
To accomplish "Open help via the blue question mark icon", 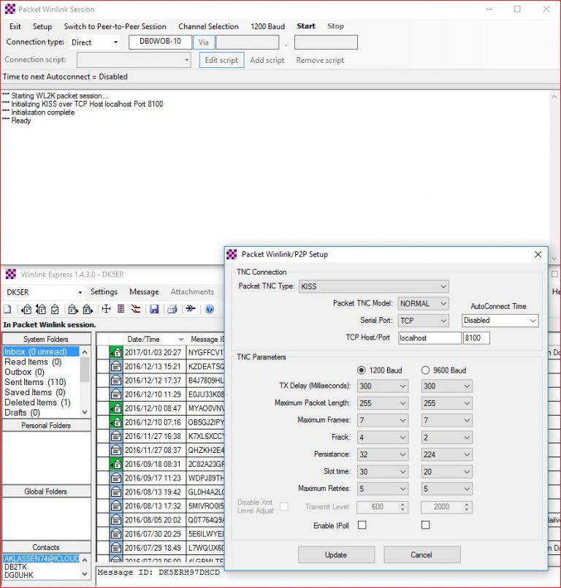I will [210, 309].
